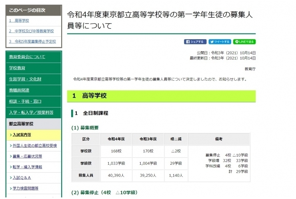Image resolution: width=296 pixels, height=199 pixels.
Task: Click chevron icon beside 募集・応募状況等
Action: point(11,156)
